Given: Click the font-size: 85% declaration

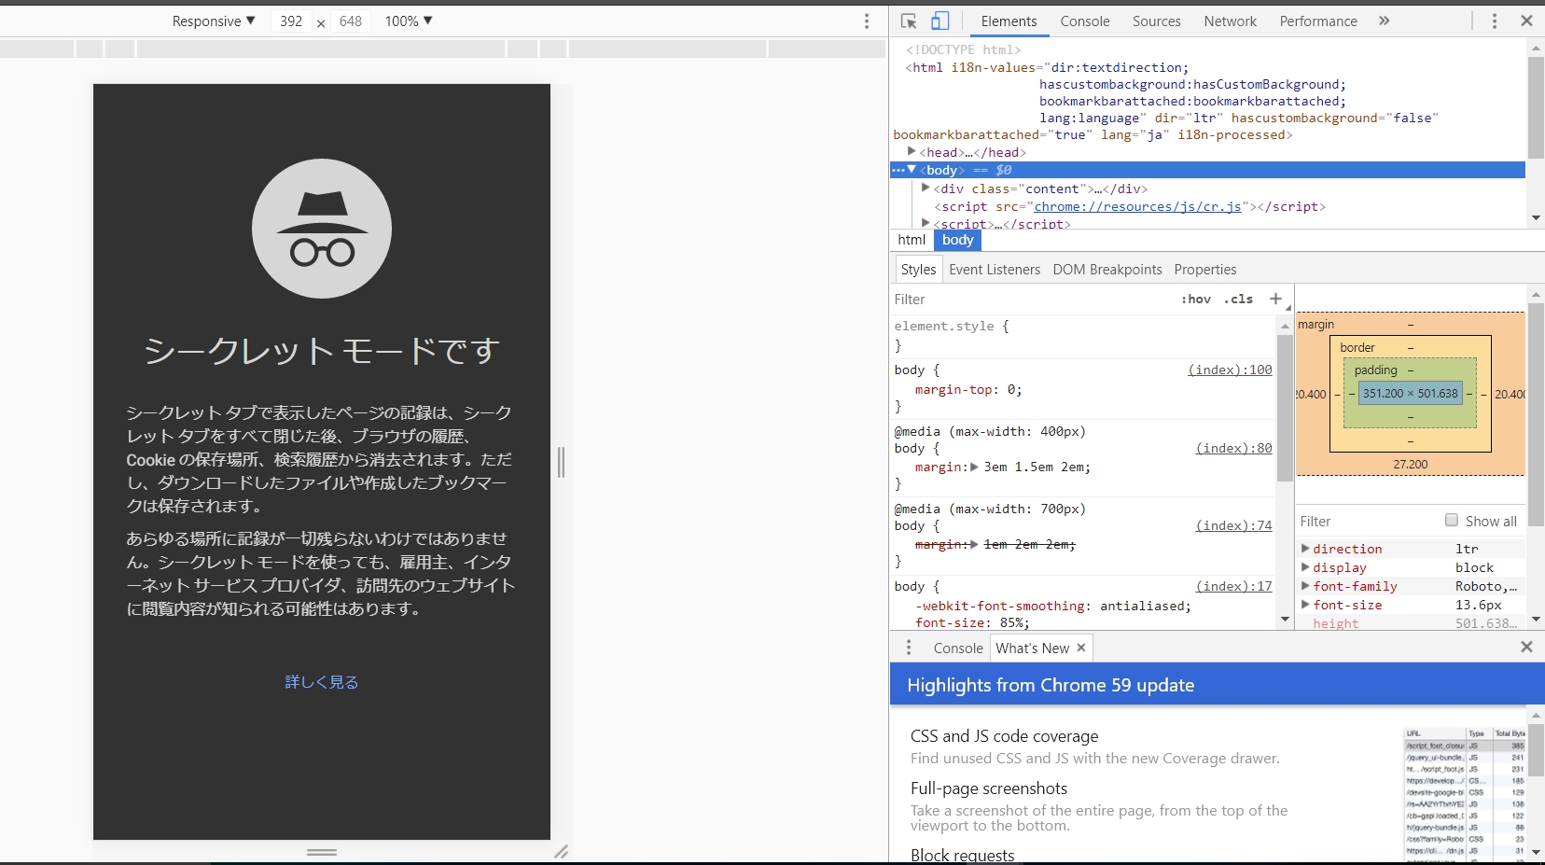Looking at the screenshot, I should (972, 622).
